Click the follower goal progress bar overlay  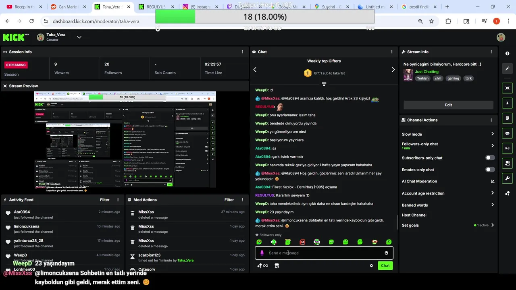tap(265, 17)
